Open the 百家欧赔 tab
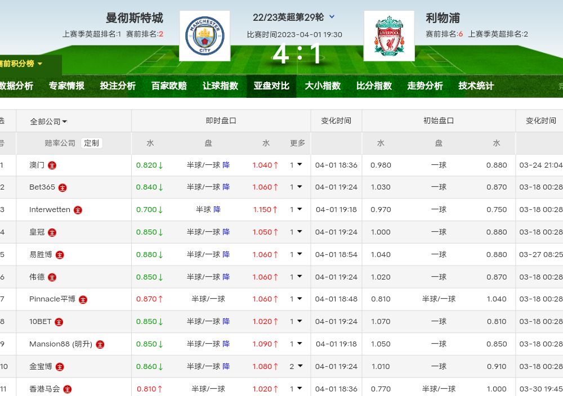Screen dimensions: 563x396 (169, 86)
